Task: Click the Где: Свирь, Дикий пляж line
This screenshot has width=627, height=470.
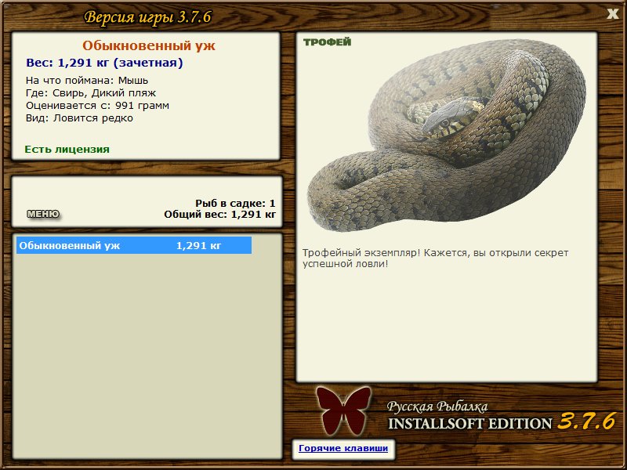Action: tap(91, 93)
